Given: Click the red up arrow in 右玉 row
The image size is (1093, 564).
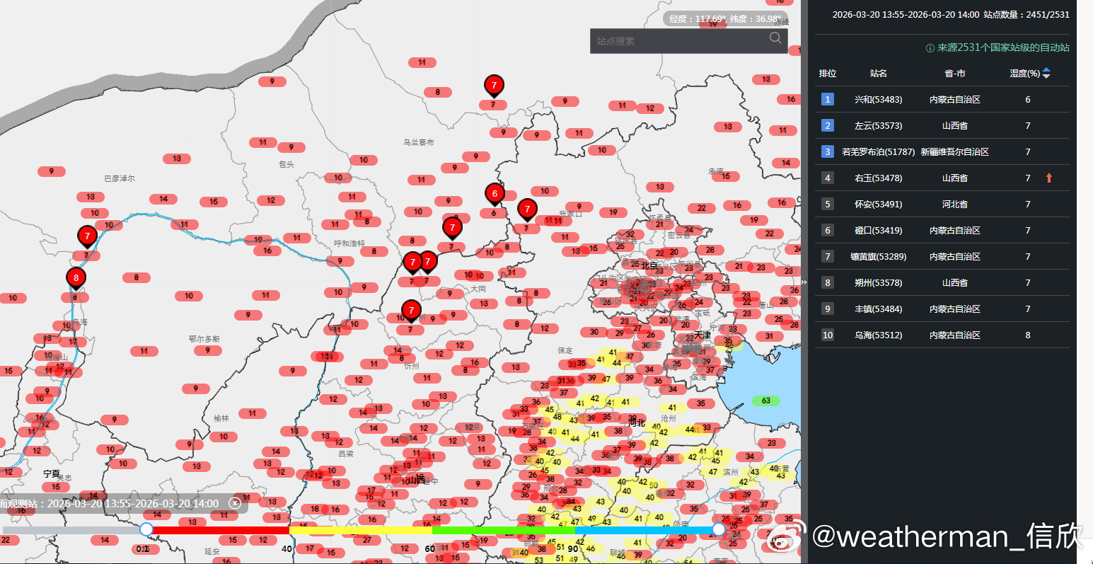Looking at the screenshot, I should (x=1048, y=178).
